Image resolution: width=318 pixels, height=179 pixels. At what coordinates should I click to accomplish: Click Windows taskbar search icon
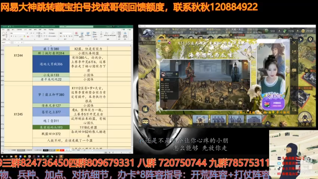pos(7,156)
